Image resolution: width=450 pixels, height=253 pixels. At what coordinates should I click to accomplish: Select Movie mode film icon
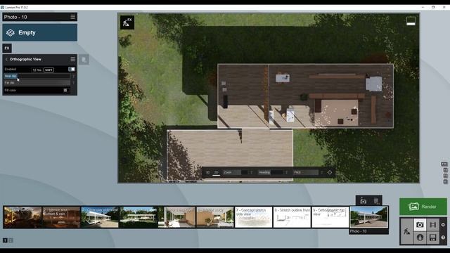pyautogui.click(x=433, y=225)
